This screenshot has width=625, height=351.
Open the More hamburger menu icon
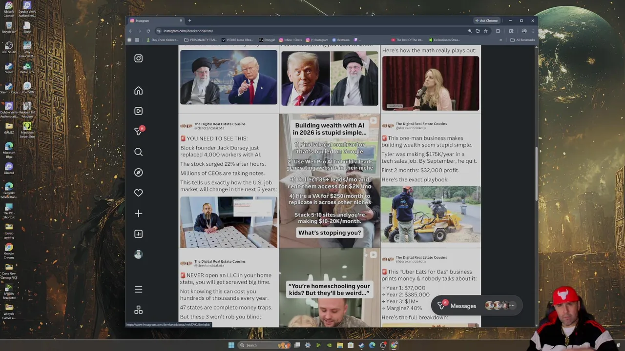(x=139, y=290)
